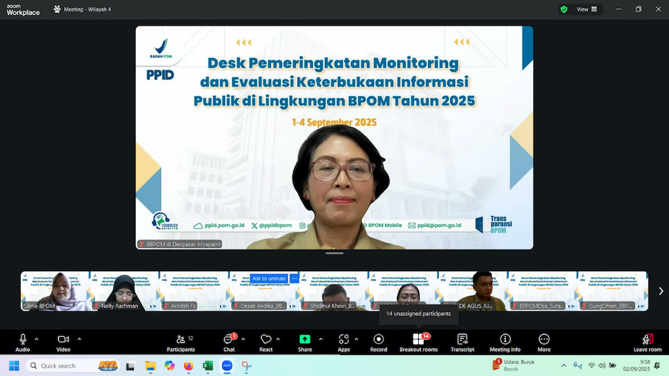669x376 pixels.
Task: Show next page of participant thumbnails
Action: click(x=661, y=291)
